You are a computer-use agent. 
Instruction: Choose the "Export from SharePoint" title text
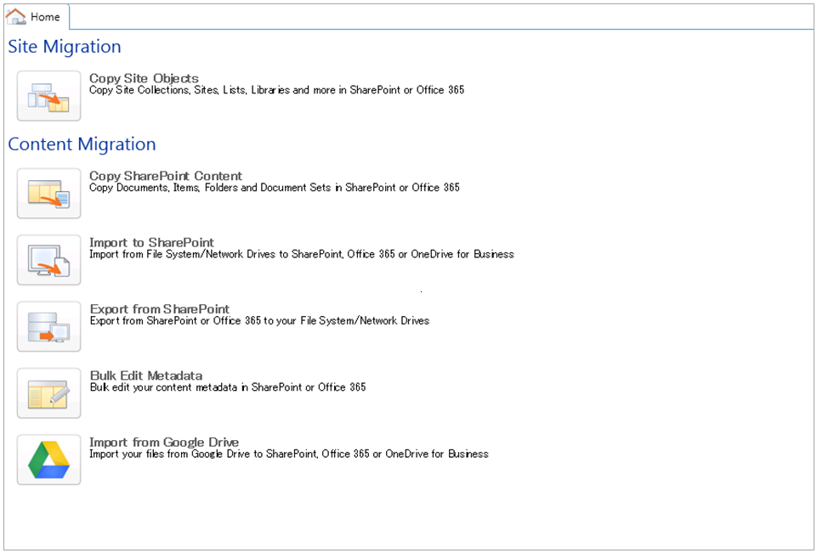coord(159,308)
